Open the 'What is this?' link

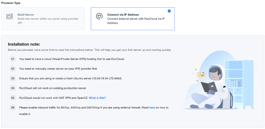(x=97, y=98)
